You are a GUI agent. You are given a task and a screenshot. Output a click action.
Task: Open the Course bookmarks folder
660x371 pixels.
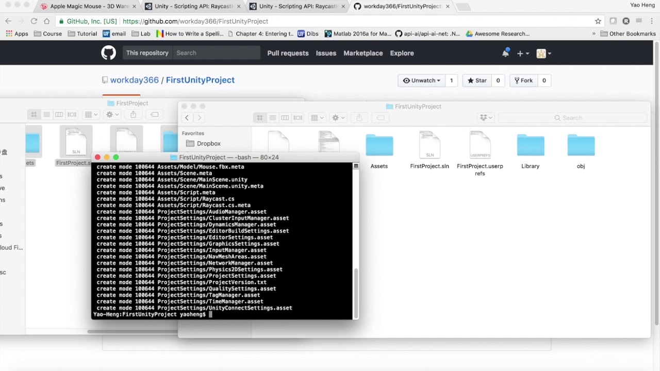pos(48,33)
